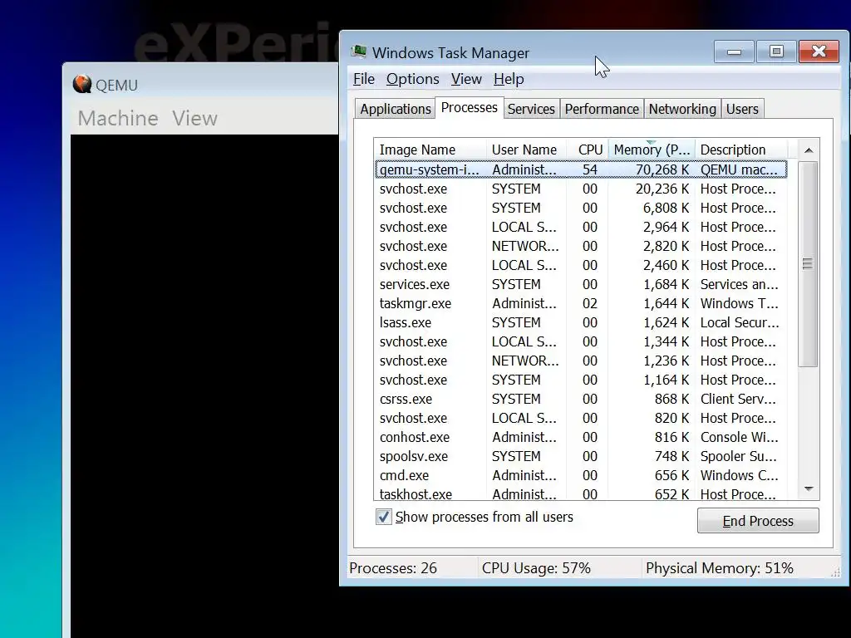851x638 pixels.
Task: Select svchost.exe row using 1,344 K
Action: point(580,341)
